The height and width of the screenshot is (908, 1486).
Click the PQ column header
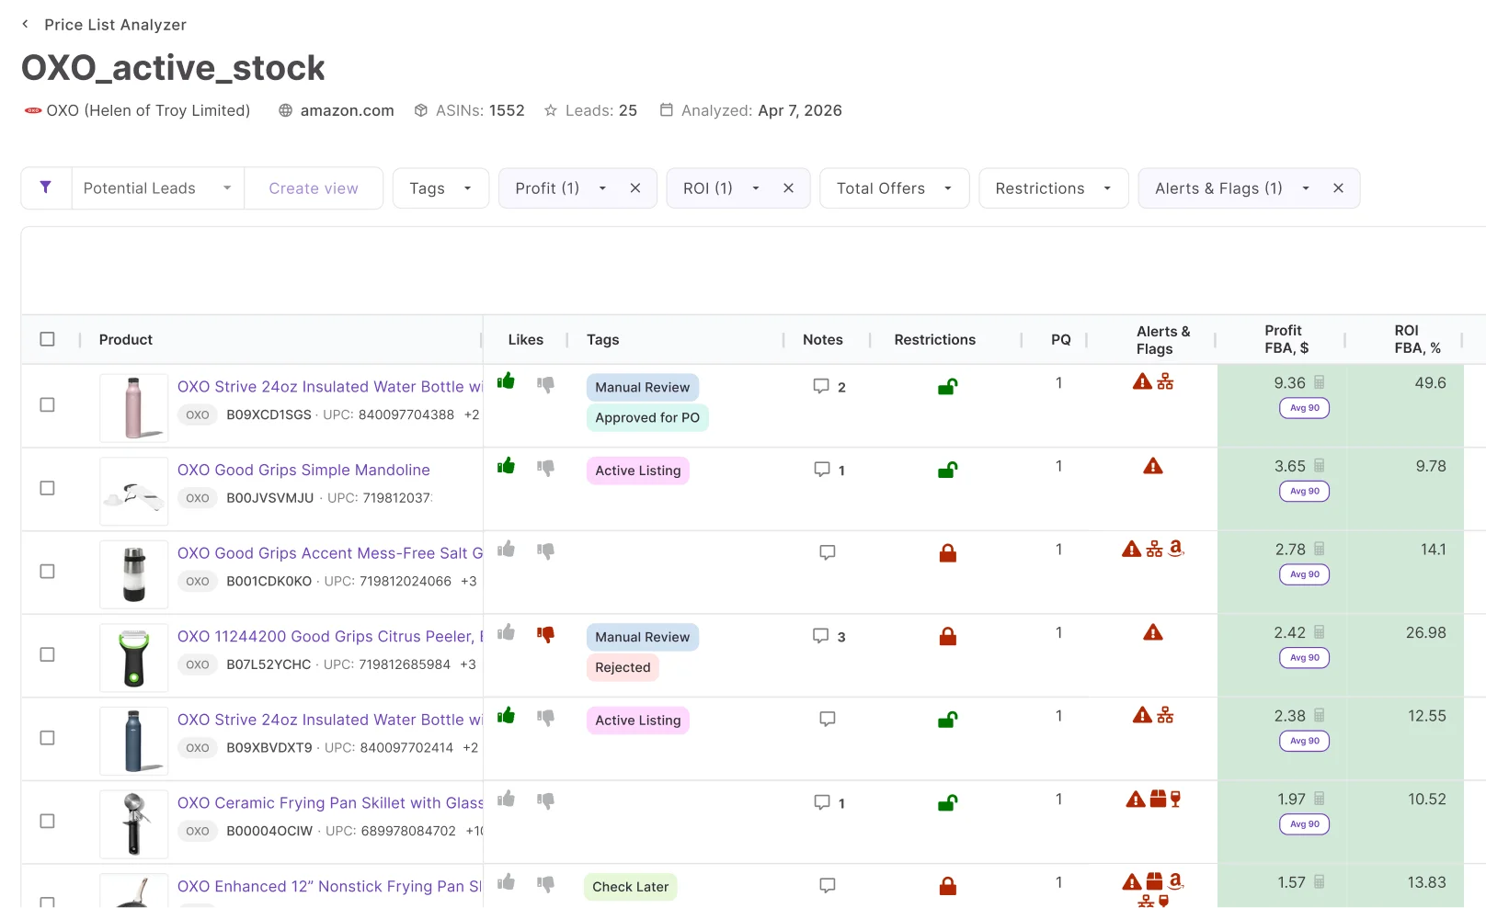pos(1061,339)
